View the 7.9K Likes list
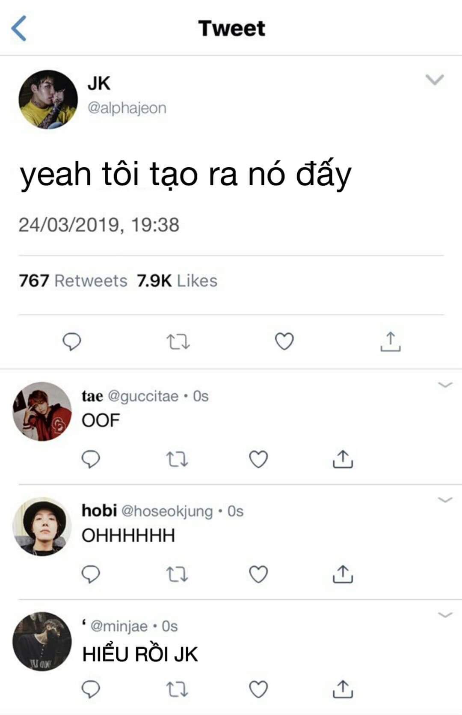 [x=177, y=281]
